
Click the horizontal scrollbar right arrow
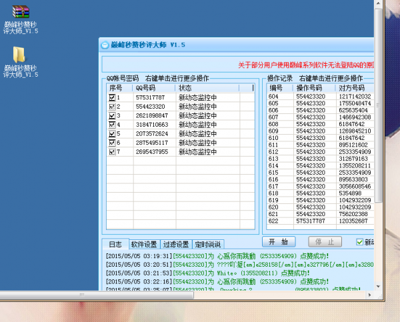(x=369, y=295)
